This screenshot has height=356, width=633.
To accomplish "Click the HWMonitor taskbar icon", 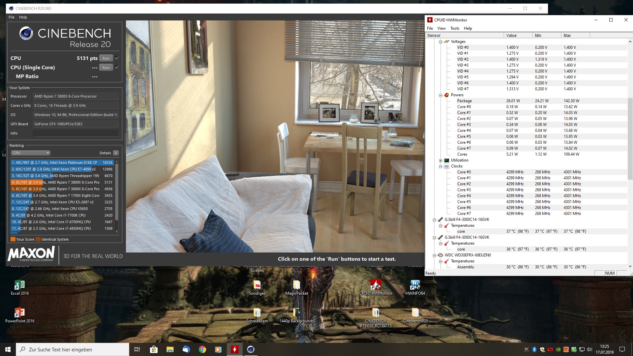I will tap(234, 349).
